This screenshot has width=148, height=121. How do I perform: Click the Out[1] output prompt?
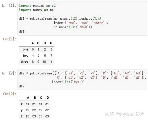click(10, 39)
